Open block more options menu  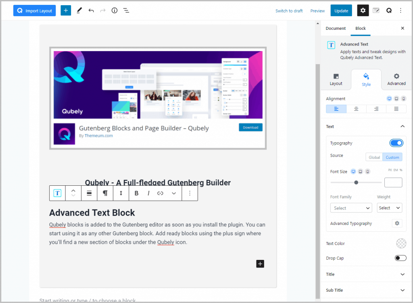pyautogui.click(x=190, y=193)
